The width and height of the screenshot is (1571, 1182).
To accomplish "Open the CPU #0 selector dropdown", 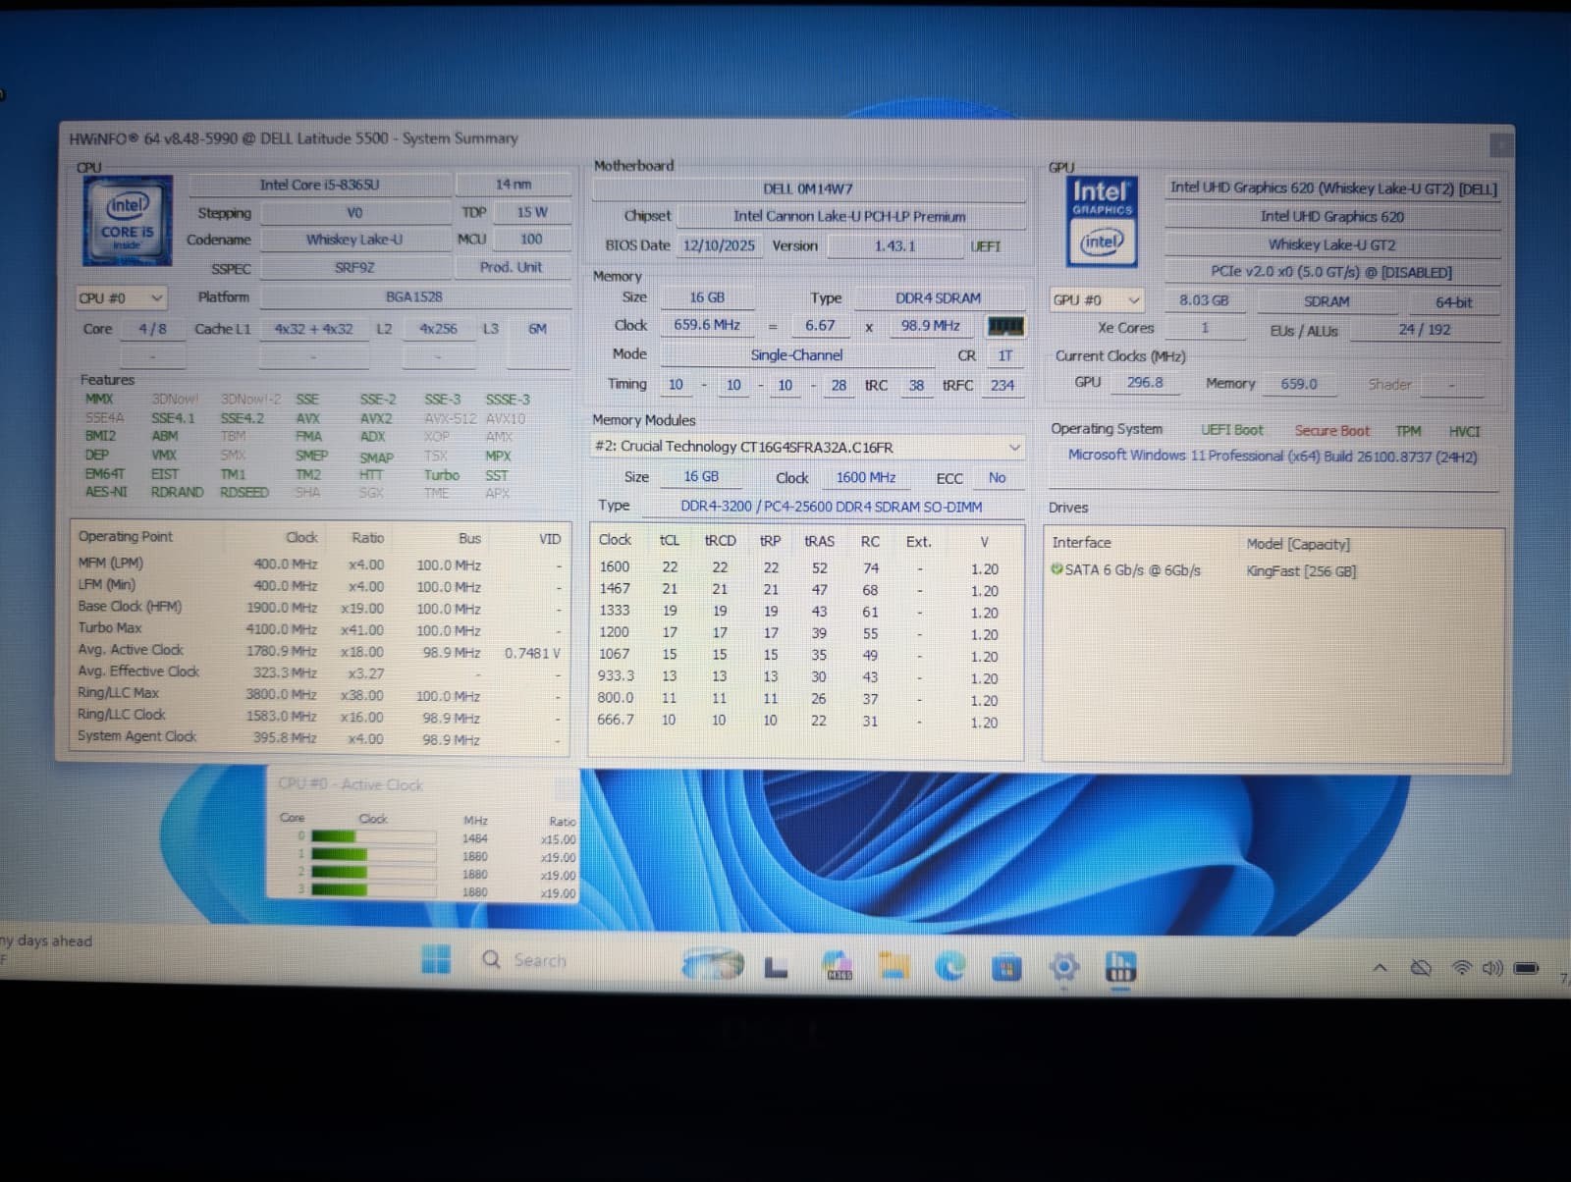I will click(x=121, y=297).
